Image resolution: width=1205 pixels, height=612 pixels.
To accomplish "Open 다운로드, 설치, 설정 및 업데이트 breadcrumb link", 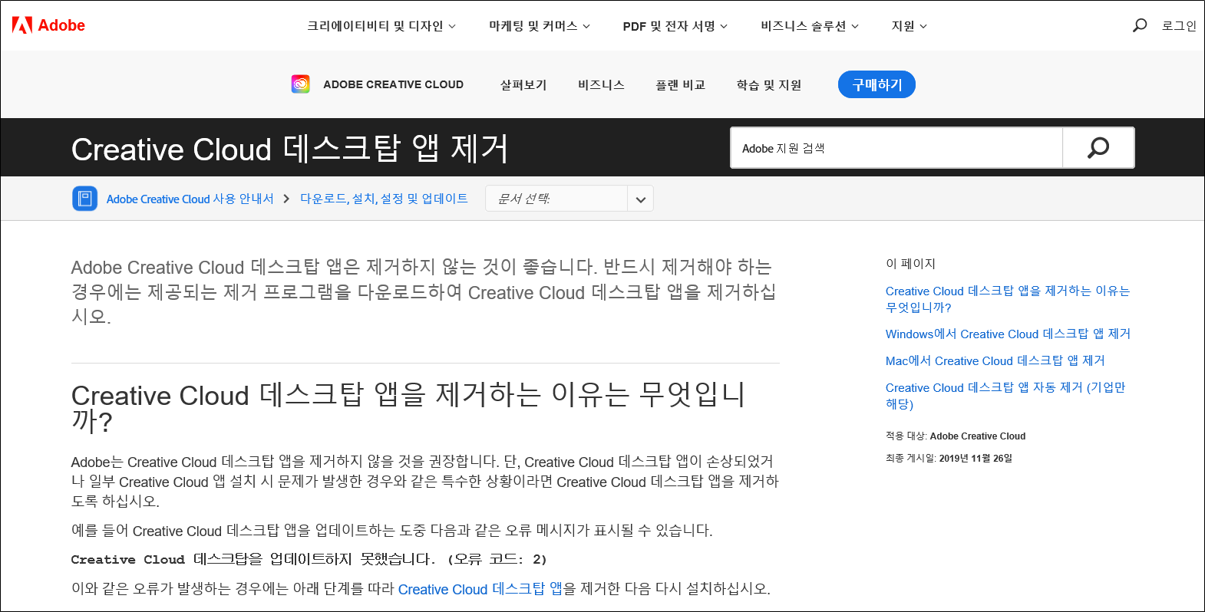I will pyautogui.click(x=384, y=199).
